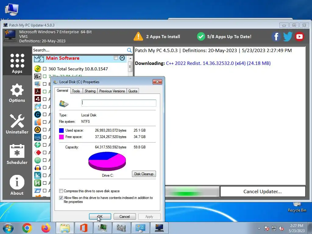Launch Google Chrome from taskbar
The width and height of the screenshot is (312, 234).
tap(27, 228)
